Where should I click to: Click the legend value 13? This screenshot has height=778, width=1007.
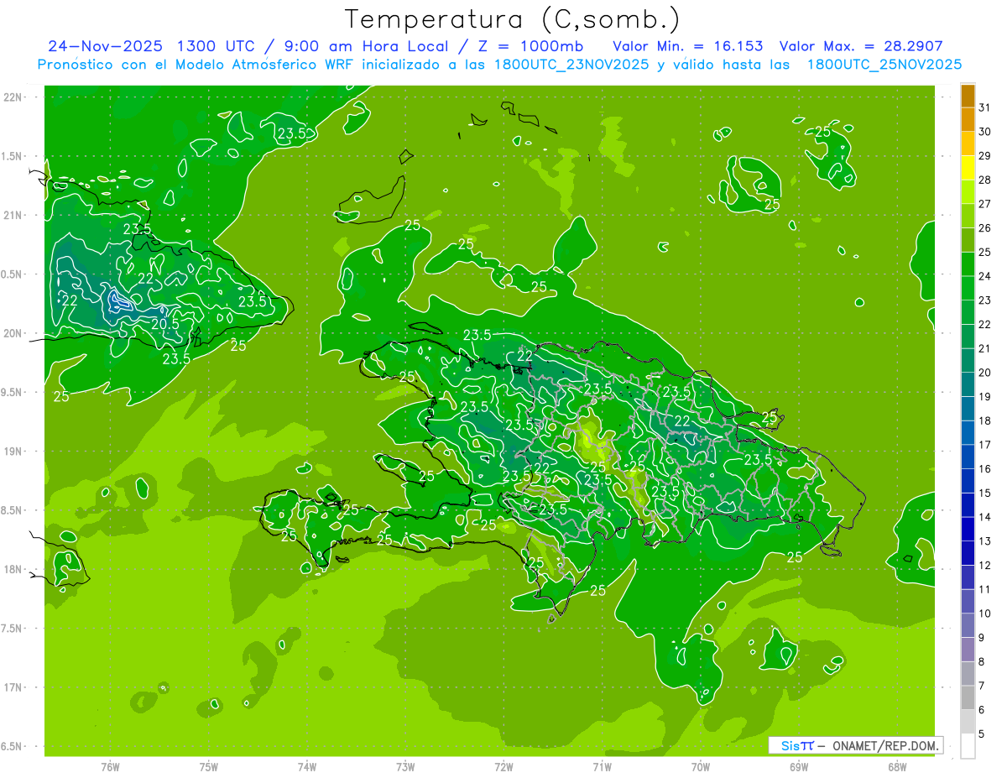point(985,540)
